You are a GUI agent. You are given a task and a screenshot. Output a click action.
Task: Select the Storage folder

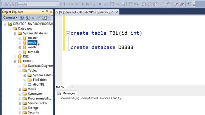[33, 108]
